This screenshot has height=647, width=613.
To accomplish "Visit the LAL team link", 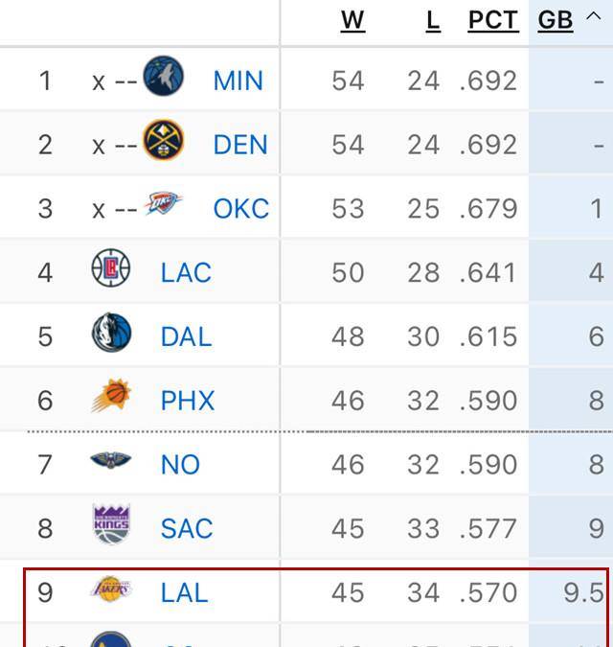I will coord(184,593).
